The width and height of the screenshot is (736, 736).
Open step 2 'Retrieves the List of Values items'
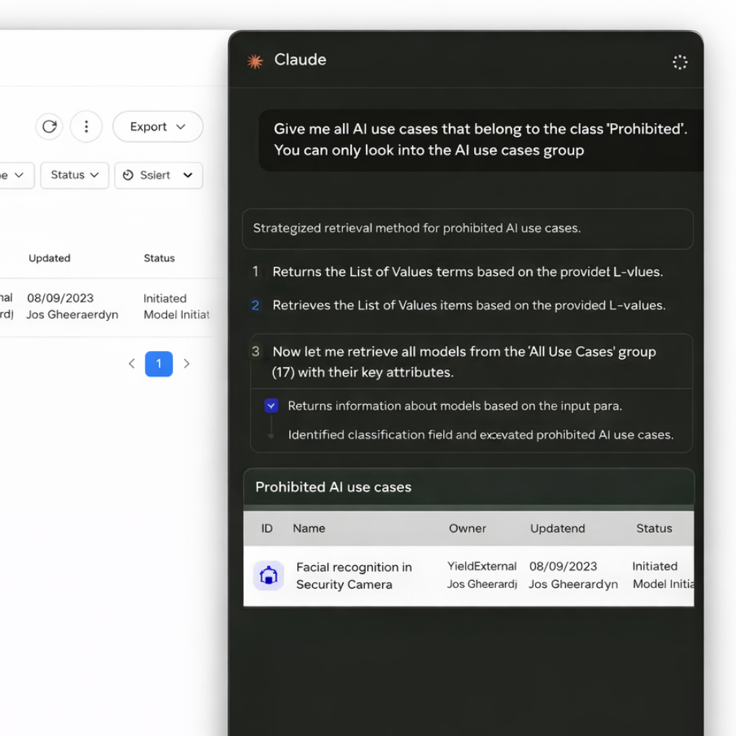(x=468, y=305)
